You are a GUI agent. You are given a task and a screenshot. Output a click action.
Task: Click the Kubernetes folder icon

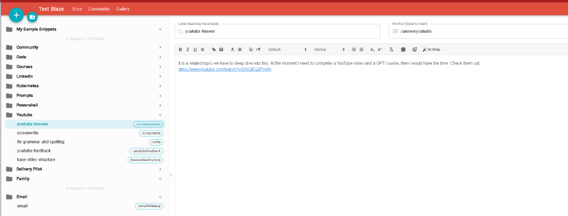9,86
